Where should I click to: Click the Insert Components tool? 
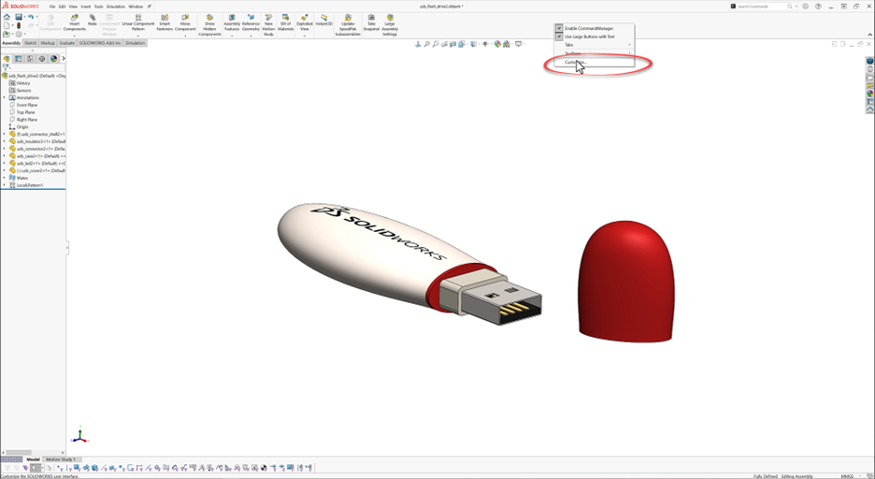click(x=74, y=22)
